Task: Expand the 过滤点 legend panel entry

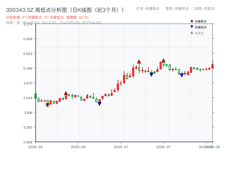Action: pos(198,33)
